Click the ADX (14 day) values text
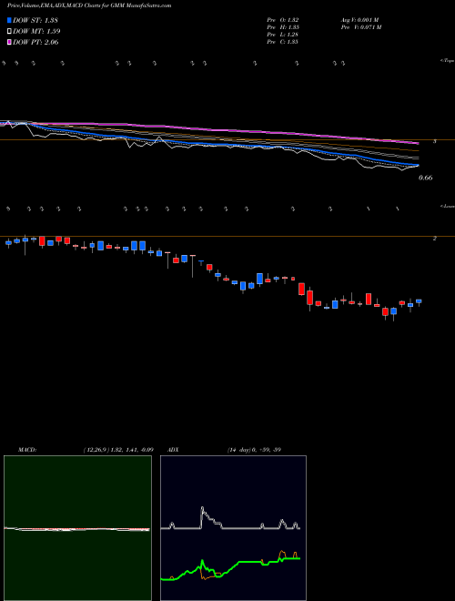Viewport: 455px width, 601px height. point(253,450)
